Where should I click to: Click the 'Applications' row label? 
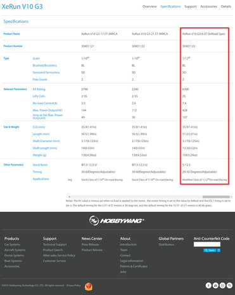41,179
